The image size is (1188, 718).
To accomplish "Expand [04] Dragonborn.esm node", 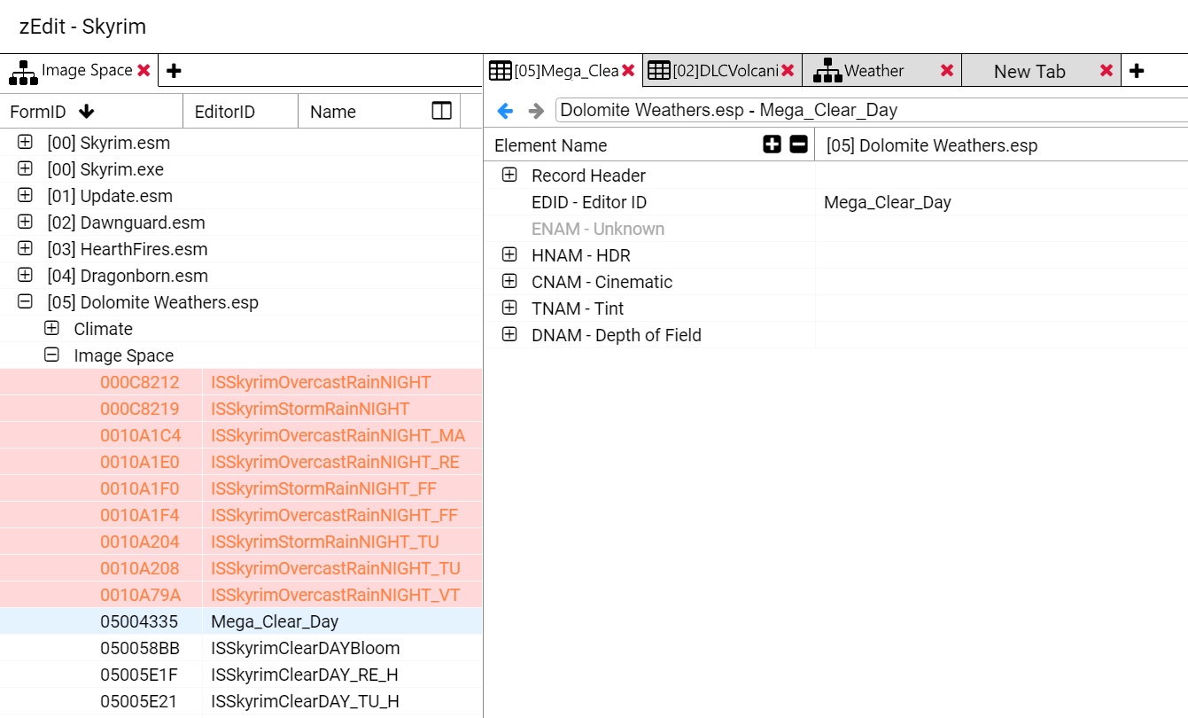I will point(25,275).
